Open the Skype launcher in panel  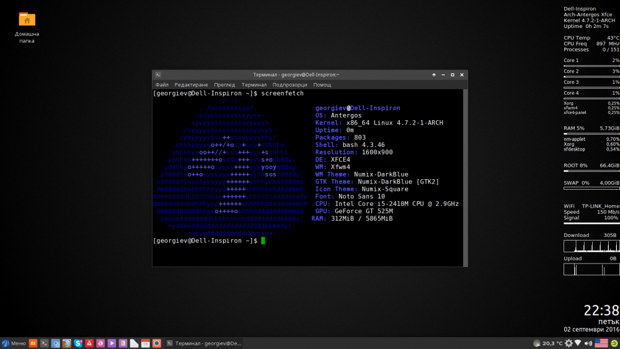pyautogui.click(x=78, y=343)
